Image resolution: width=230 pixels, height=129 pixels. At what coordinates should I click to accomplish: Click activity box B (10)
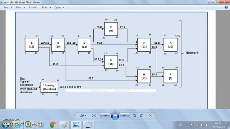coord(58,45)
